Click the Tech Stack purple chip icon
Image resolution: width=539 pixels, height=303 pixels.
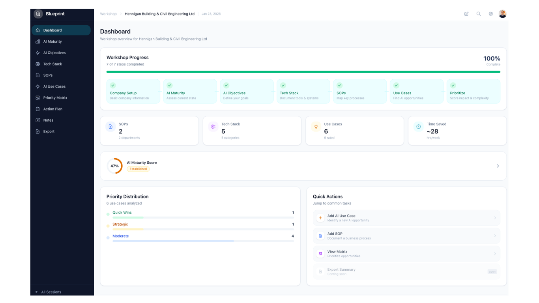[x=213, y=127]
